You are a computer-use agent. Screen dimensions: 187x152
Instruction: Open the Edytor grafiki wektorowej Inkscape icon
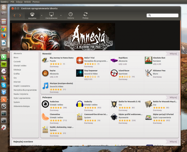[x=114, y=117]
